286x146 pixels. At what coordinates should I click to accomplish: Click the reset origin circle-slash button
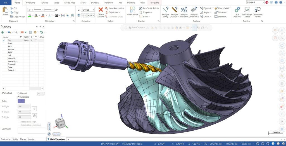coord(34,116)
